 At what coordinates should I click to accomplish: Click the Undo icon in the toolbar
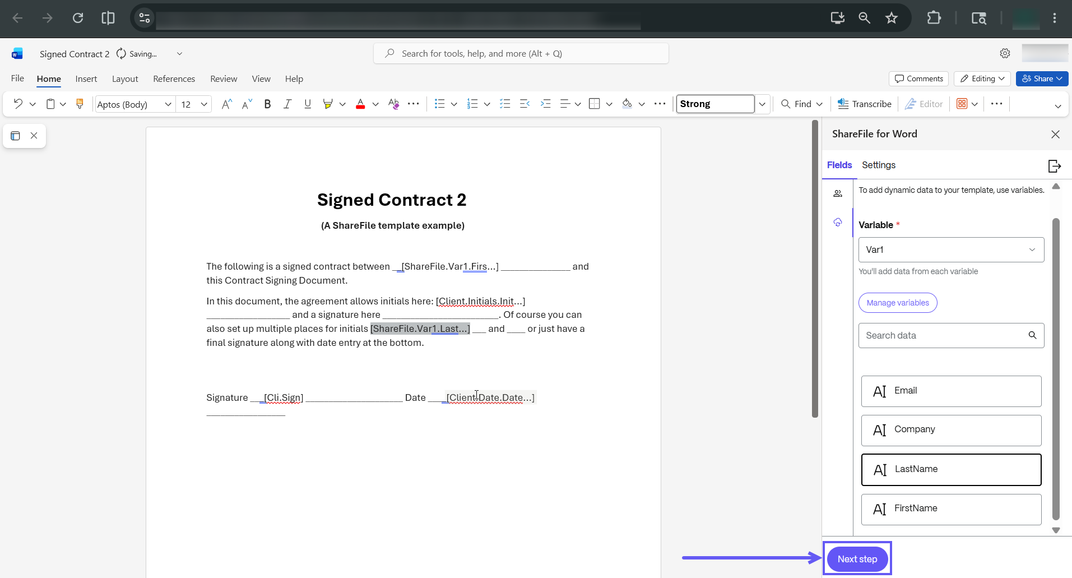click(18, 104)
